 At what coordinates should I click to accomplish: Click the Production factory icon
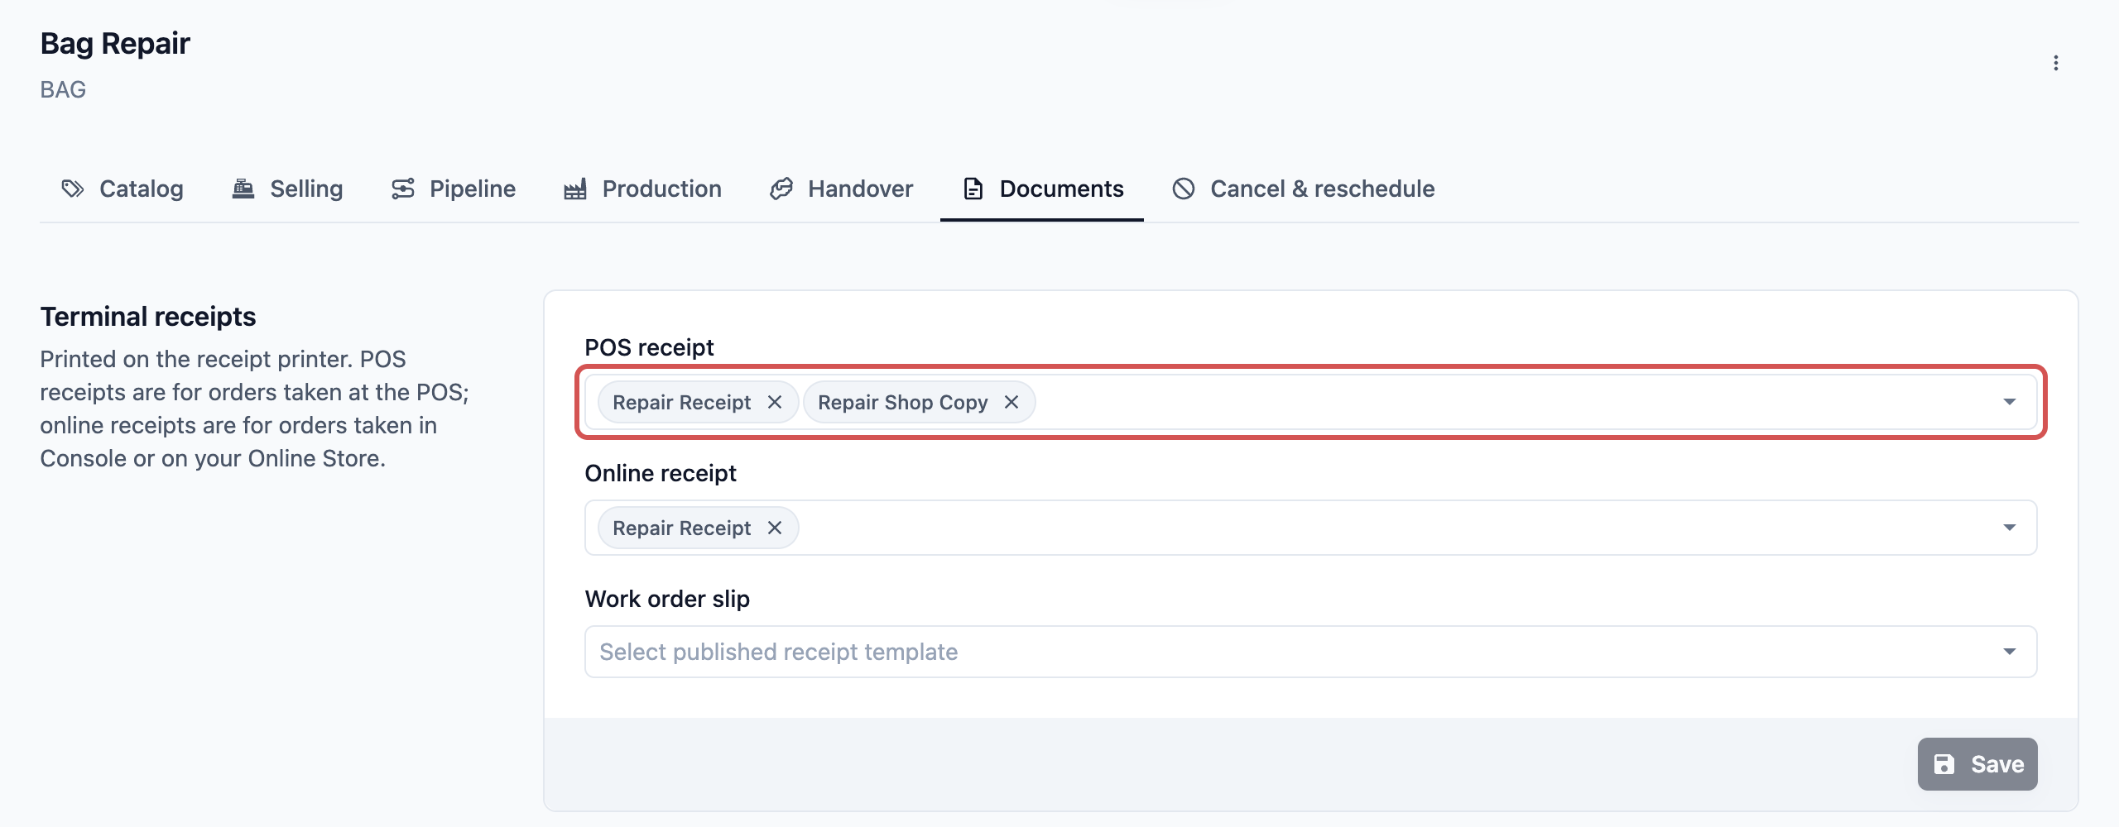pyautogui.click(x=574, y=189)
